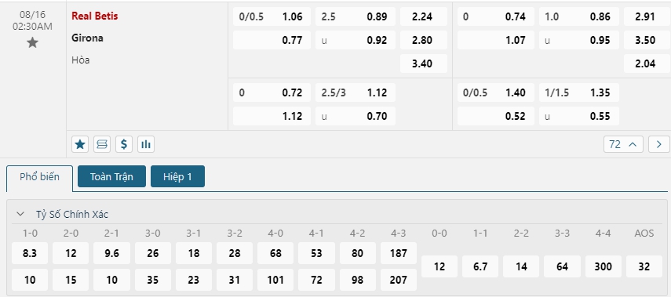Select the Phổ biến tab
The image size is (671, 297).
40,177
